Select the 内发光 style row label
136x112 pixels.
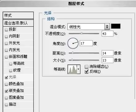[14, 50]
